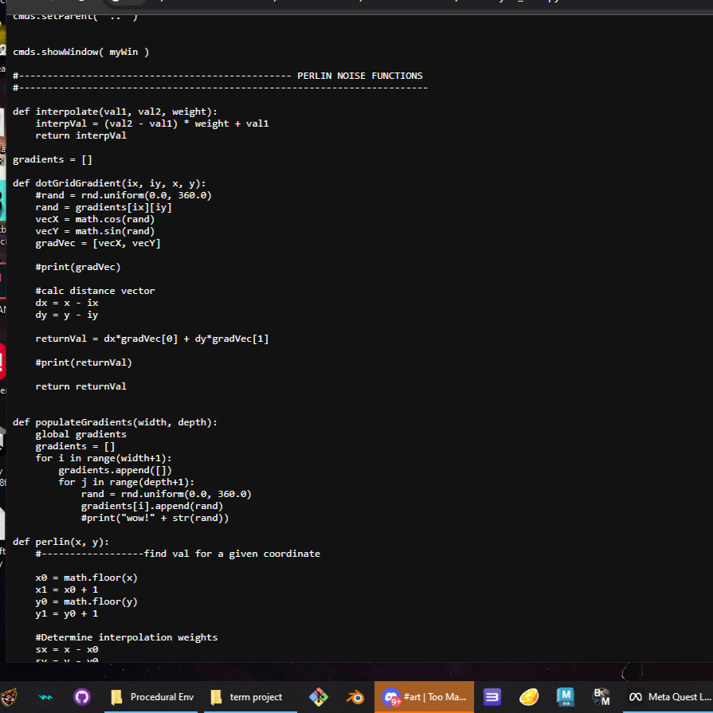The width and height of the screenshot is (713, 713).
Task: Open the colorful diamond Git icon
Action: click(319, 697)
